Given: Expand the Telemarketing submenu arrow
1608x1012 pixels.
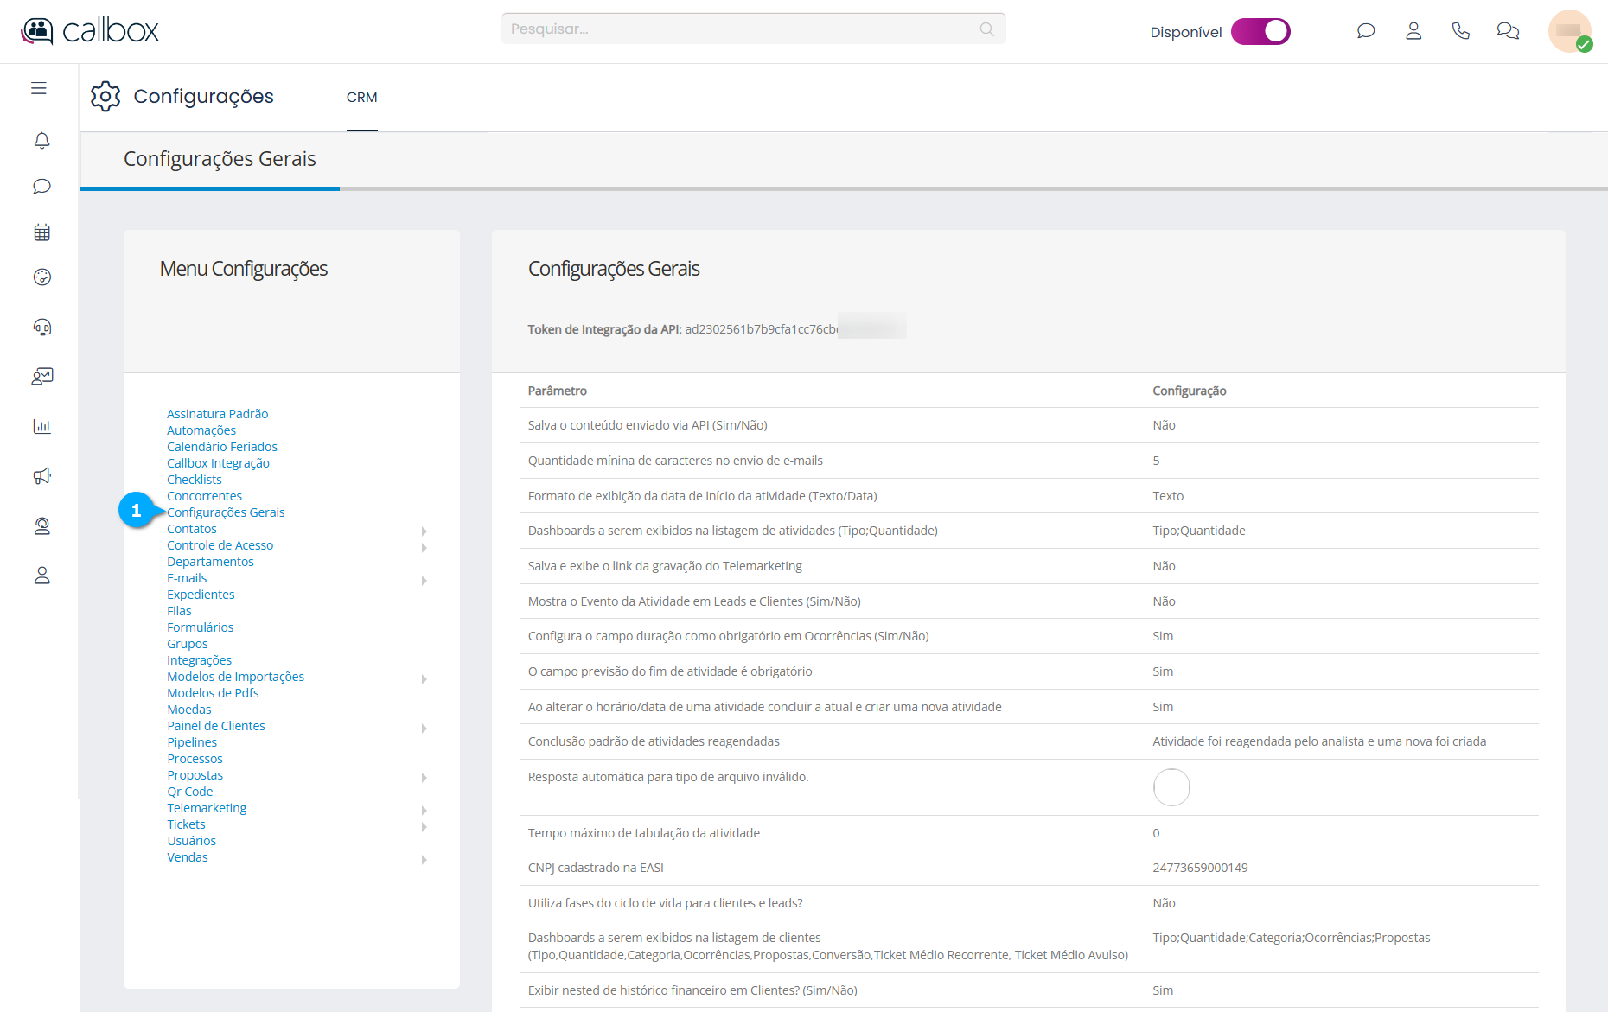Looking at the screenshot, I should 424,810.
